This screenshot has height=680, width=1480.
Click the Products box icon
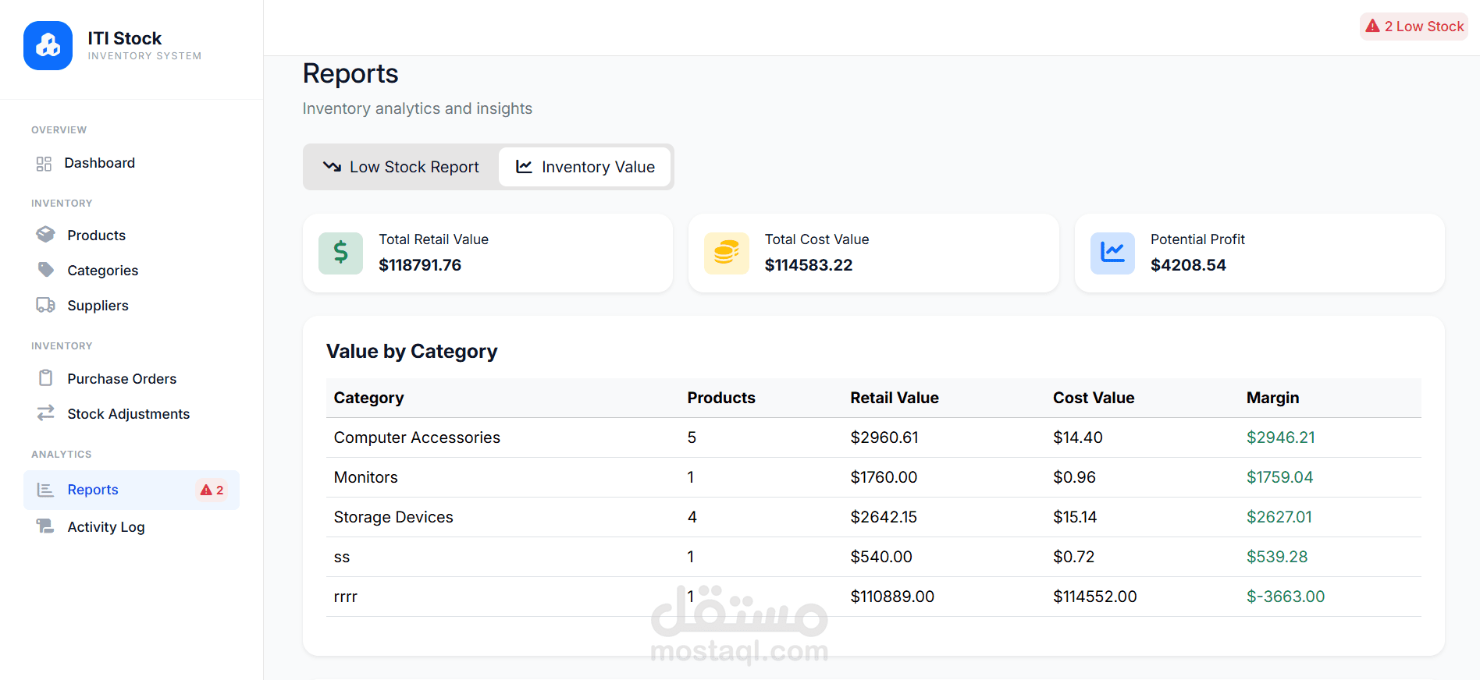[46, 235]
